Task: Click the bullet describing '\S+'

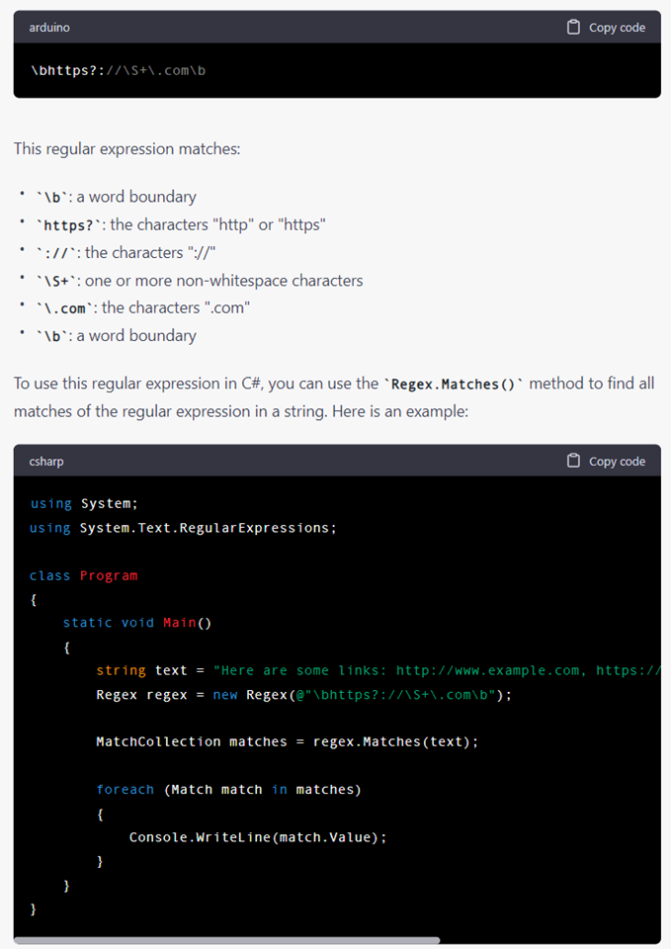Action: (x=198, y=281)
